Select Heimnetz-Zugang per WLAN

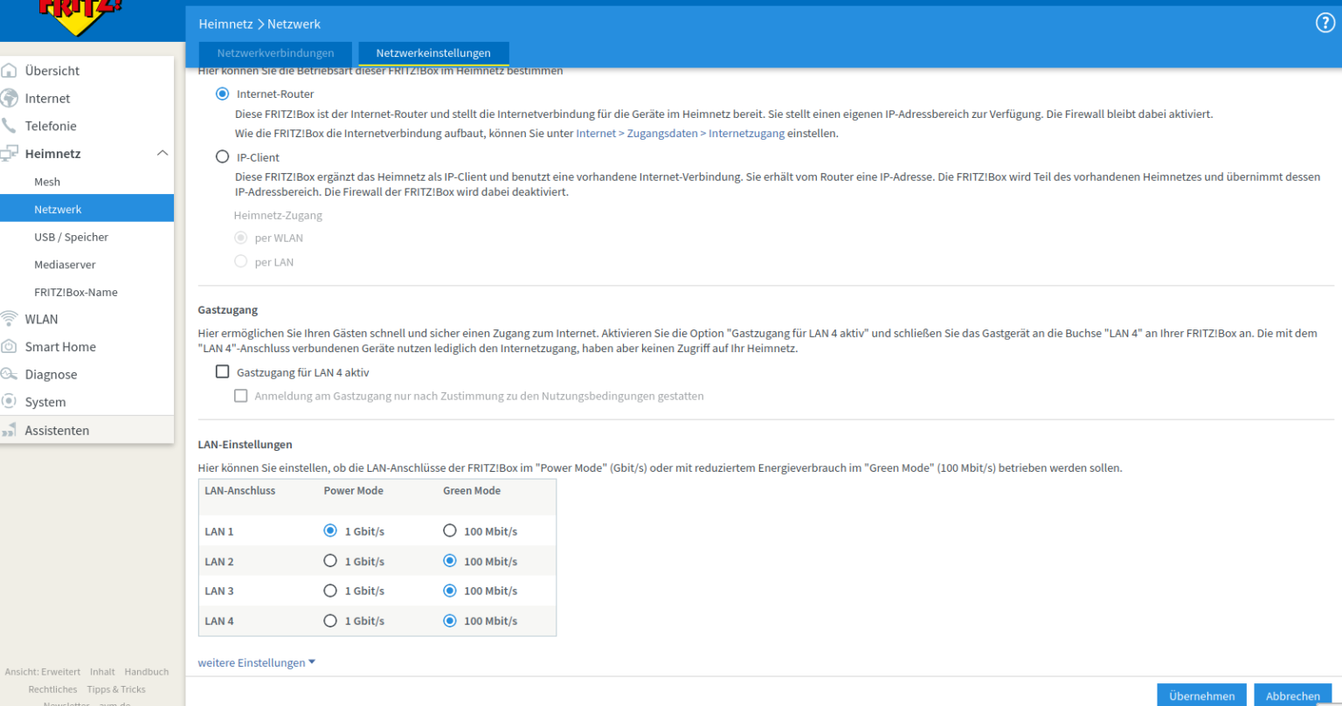(240, 238)
